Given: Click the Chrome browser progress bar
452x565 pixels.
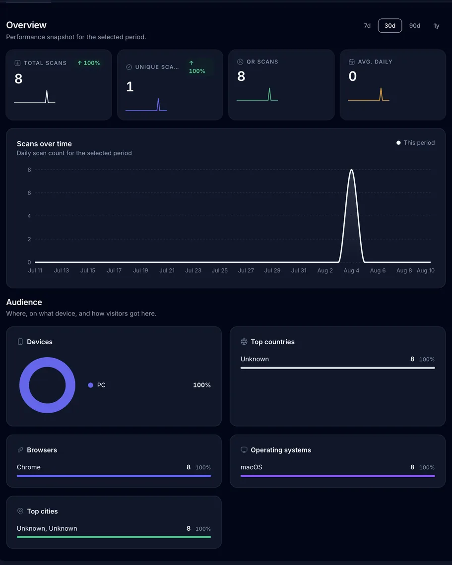Looking at the screenshot, I should [114, 476].
